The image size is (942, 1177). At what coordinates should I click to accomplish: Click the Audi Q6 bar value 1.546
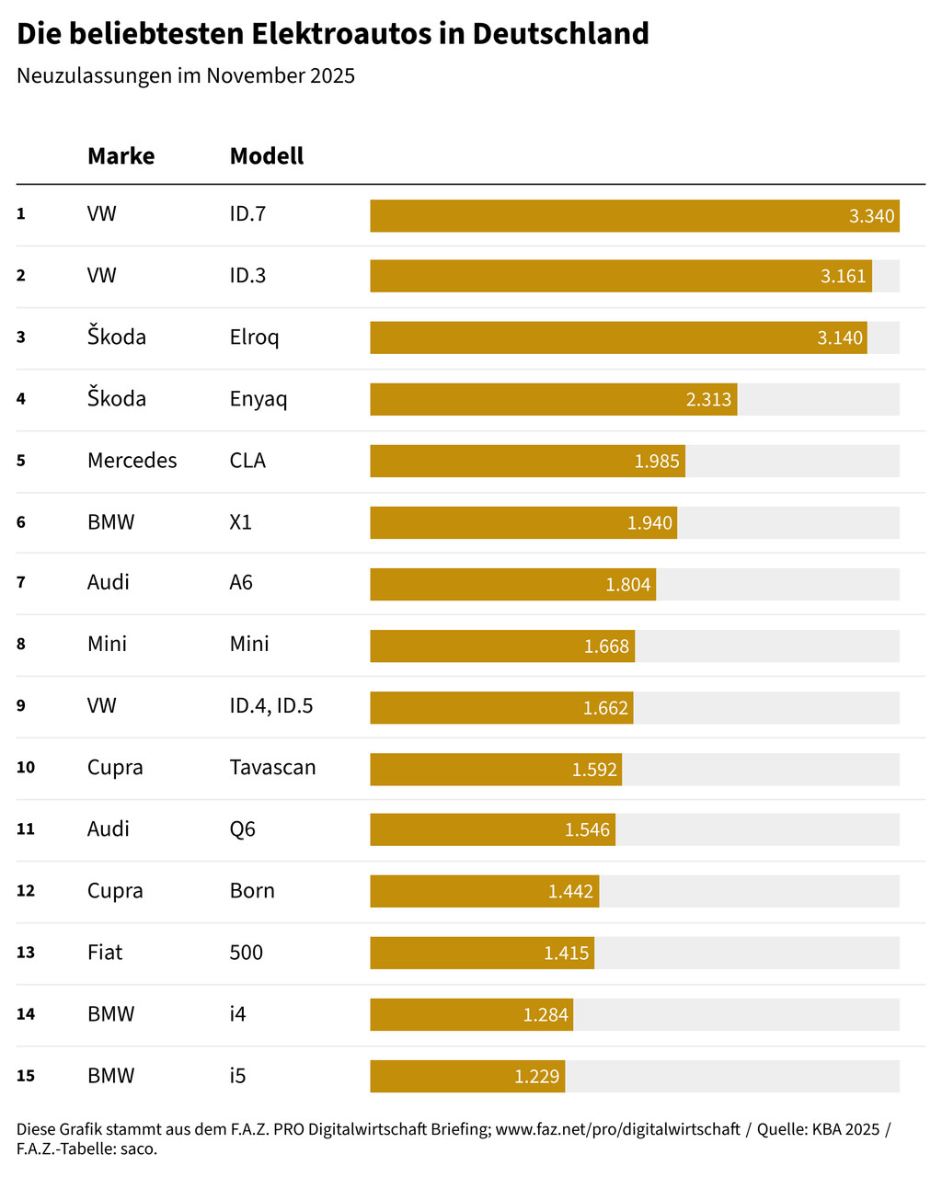587,830
